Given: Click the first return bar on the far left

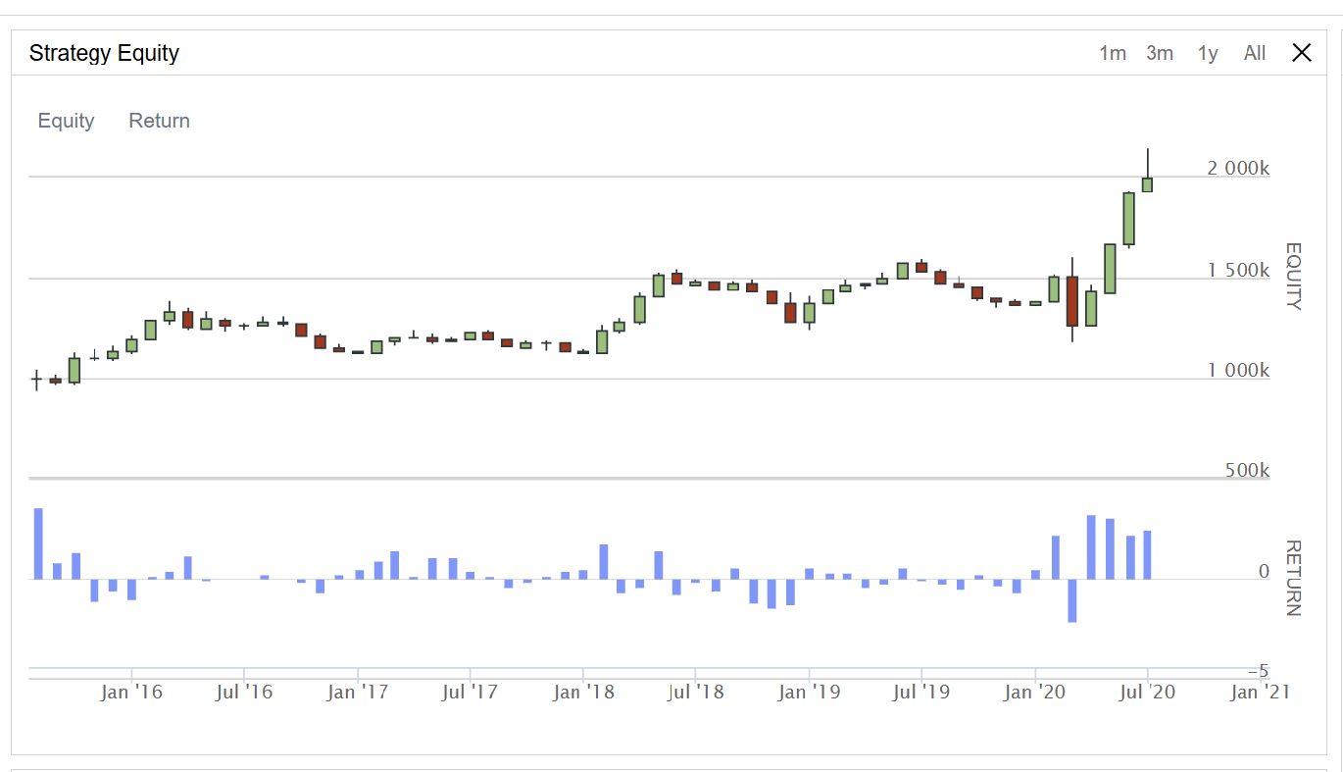Looking at the screenshot, I should pos(38,543).
